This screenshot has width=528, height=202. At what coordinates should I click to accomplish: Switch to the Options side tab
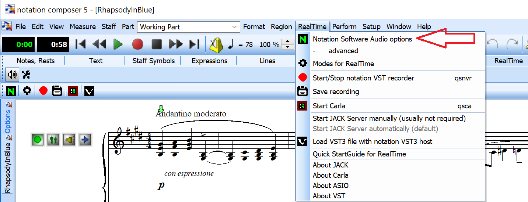(8, 120)
